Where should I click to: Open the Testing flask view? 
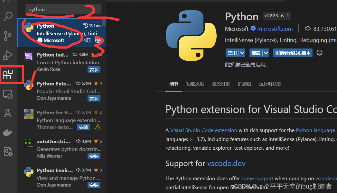point(8,113)
